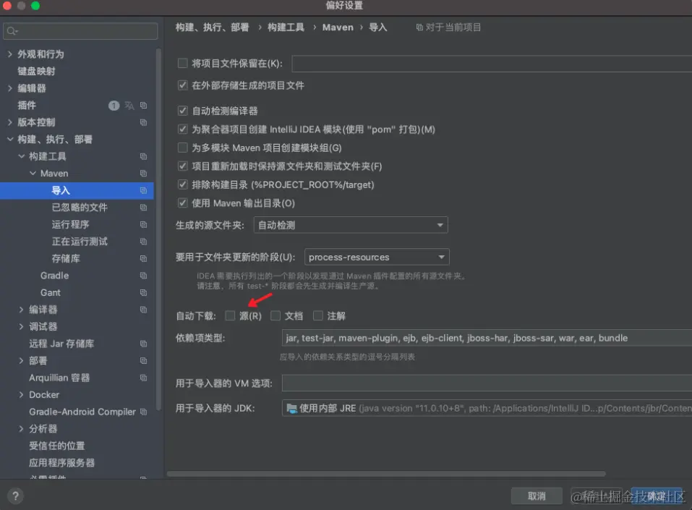Click the project icon beside 远程 Jar 存储库
Image resolution: width=692 pixels, height=510 pixels.
143,344
